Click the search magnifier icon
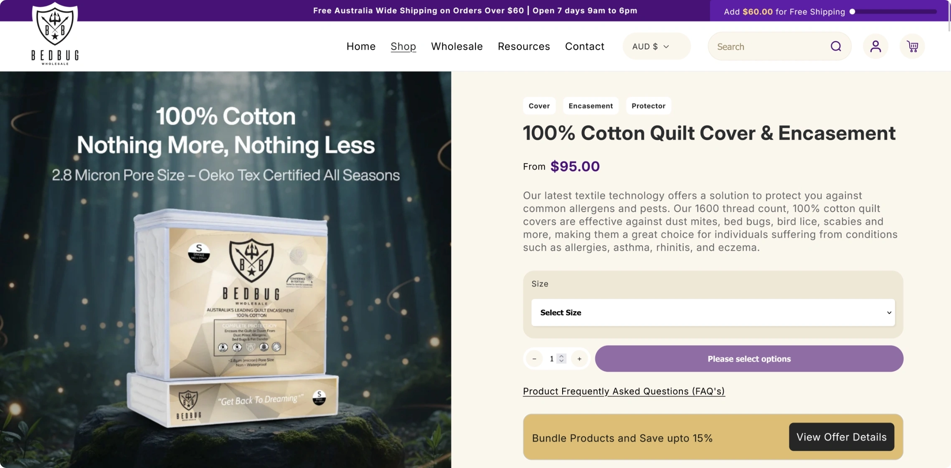 tap(836, 46)
